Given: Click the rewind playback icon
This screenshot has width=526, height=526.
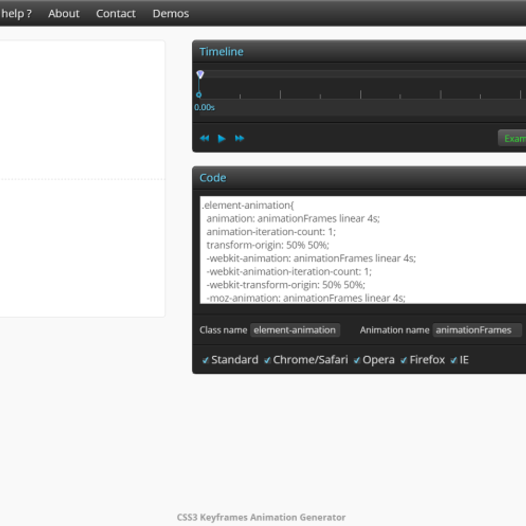Looking at the screenshot, I should point(204,139).
